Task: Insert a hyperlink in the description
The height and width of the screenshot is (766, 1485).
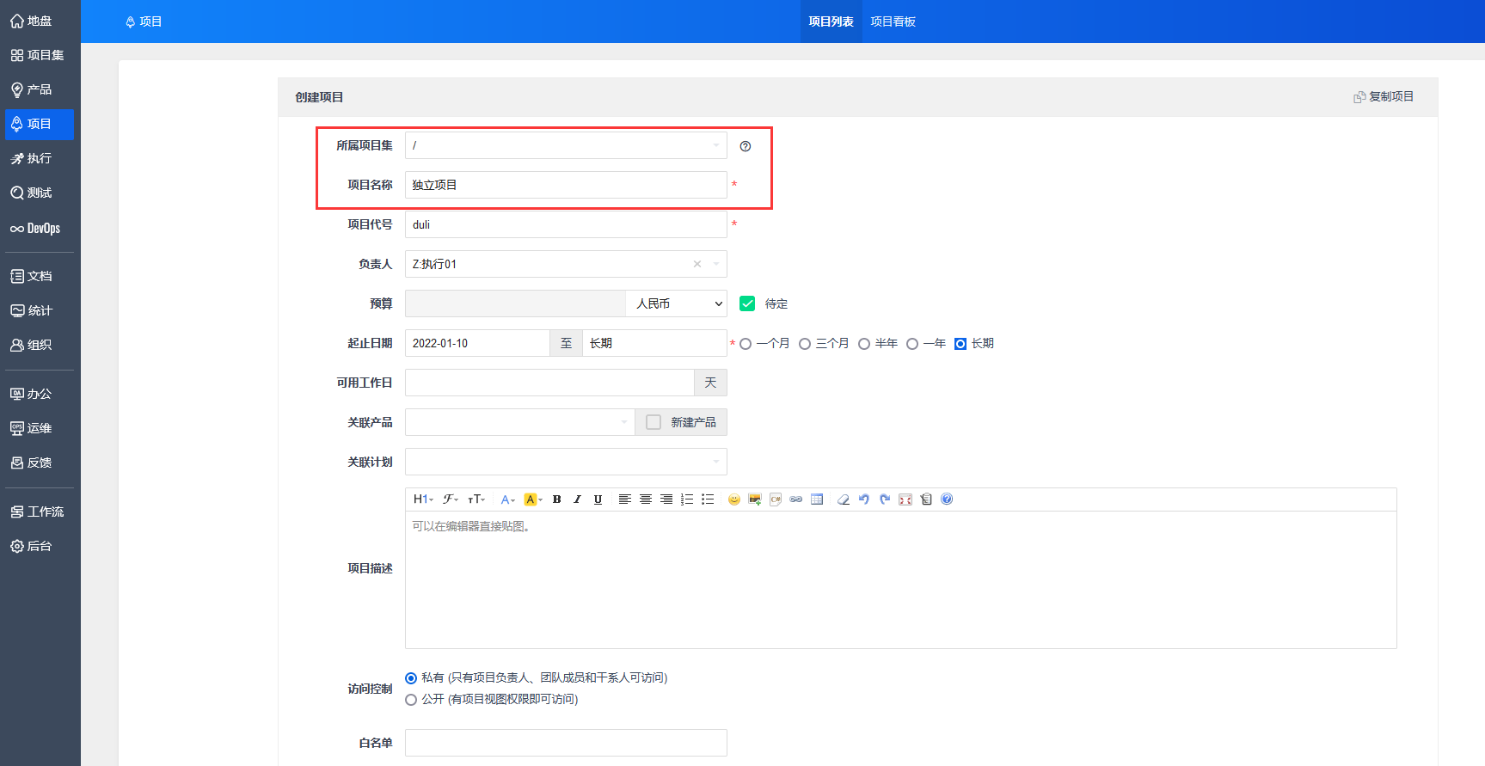Action: click(796, 499)
